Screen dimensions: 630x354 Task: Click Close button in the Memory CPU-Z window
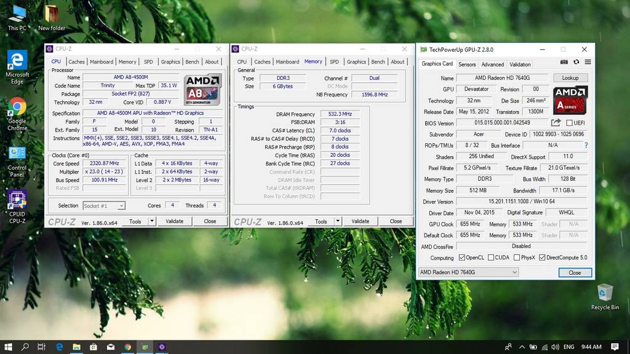point(396,221)
